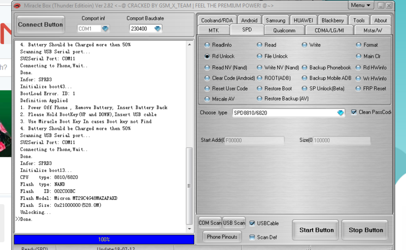Screen dimensions: 406x250
Task: Select the FRP Reset option
Action: click(x=371, y=89)
